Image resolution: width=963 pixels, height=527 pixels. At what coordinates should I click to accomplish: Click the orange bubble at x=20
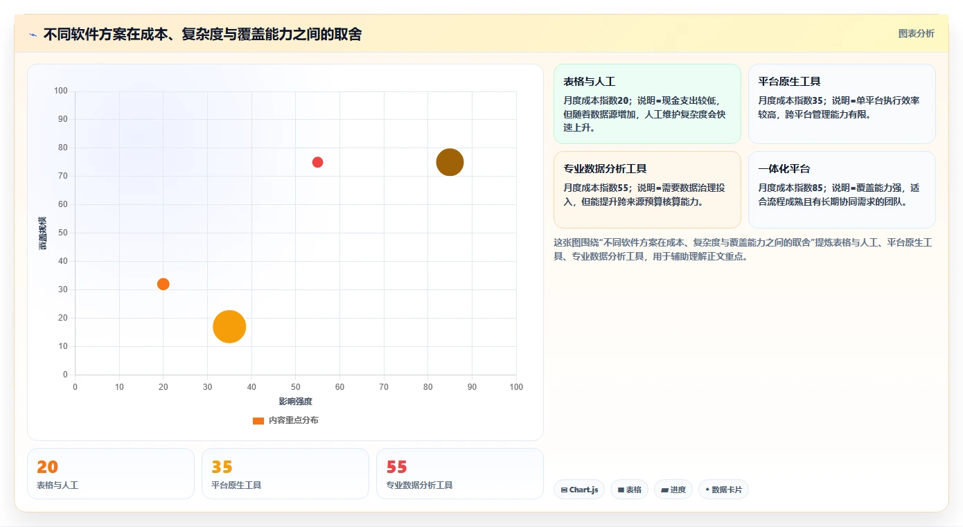pos(164,284)
